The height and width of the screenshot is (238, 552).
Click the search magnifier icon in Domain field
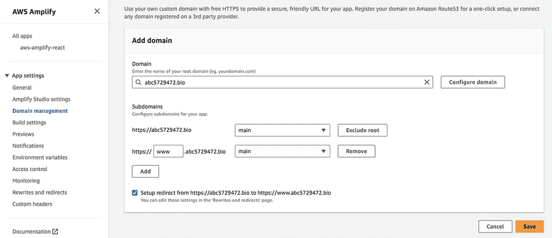click(x=138, y=82)
